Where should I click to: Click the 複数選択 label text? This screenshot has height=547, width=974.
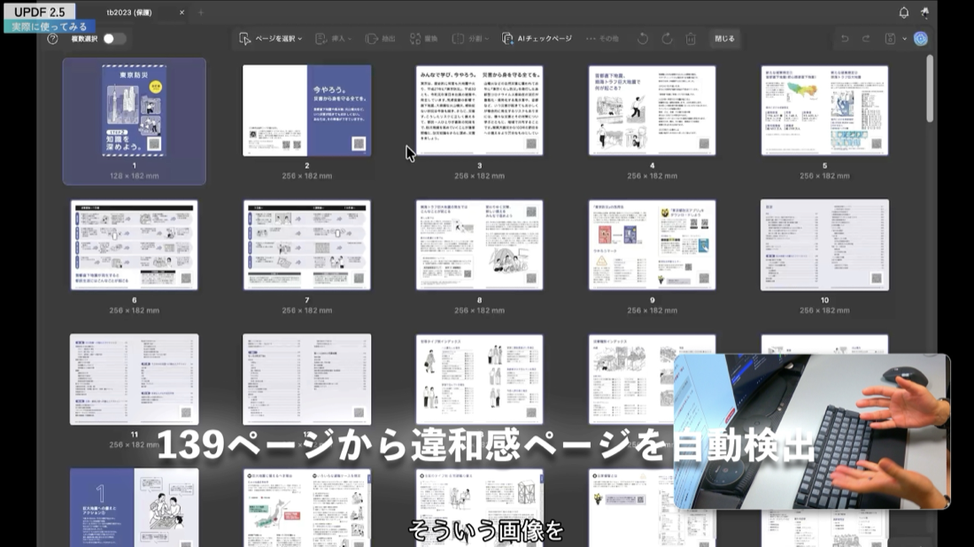click(84, 38)
